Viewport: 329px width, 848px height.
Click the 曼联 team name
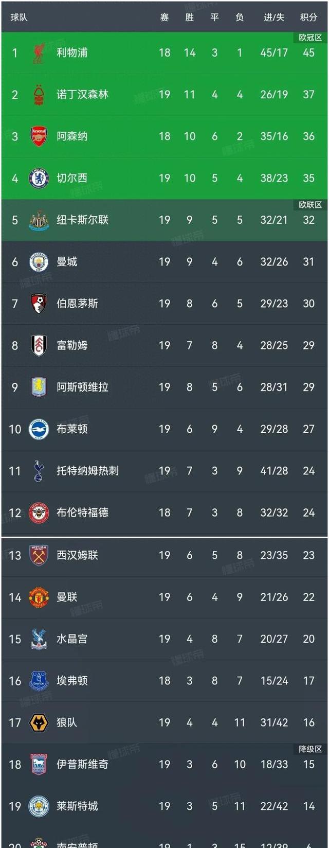67,597
